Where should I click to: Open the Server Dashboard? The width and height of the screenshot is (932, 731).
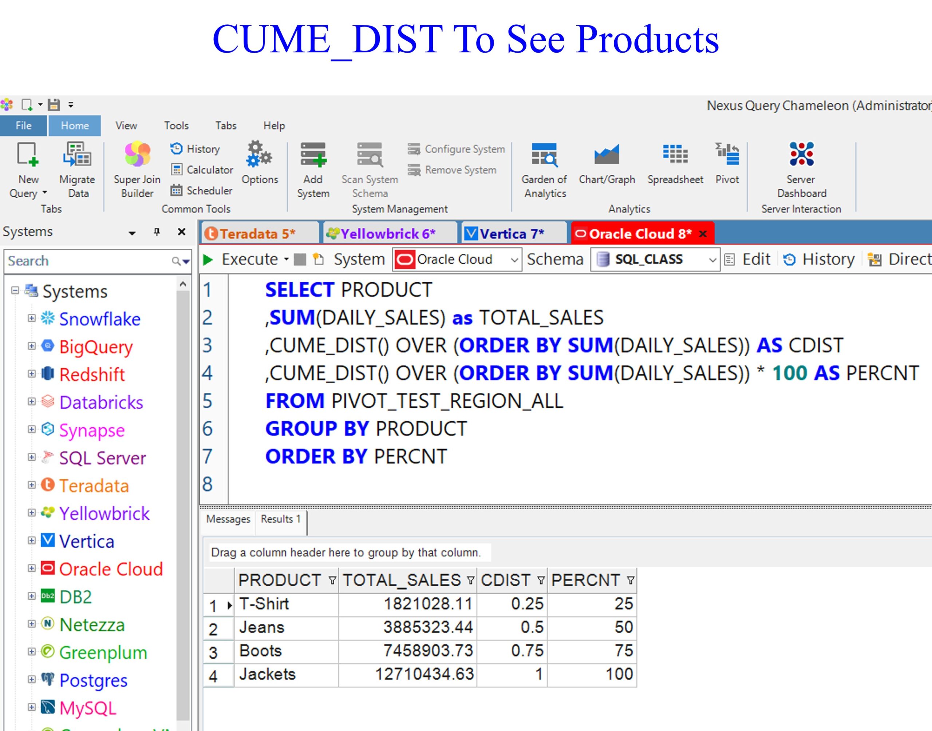pos(801,155)
